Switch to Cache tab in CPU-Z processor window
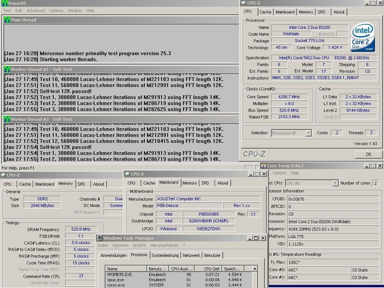Screen dimensions: 384x288 point(265,12)
